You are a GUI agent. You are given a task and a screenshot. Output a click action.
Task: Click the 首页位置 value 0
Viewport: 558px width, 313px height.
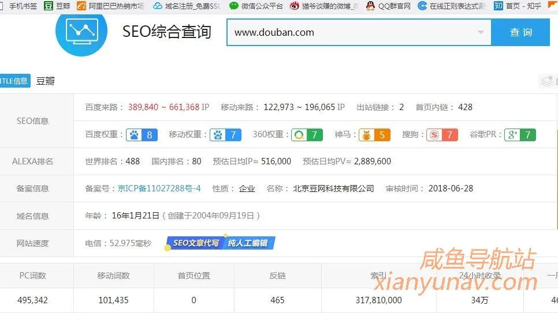pyautogui.click(x=194, y=300)
